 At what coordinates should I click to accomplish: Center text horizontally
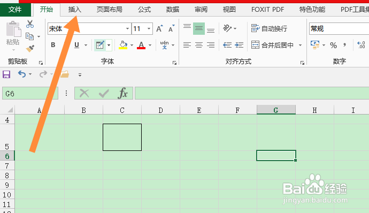tap(199, 45)
